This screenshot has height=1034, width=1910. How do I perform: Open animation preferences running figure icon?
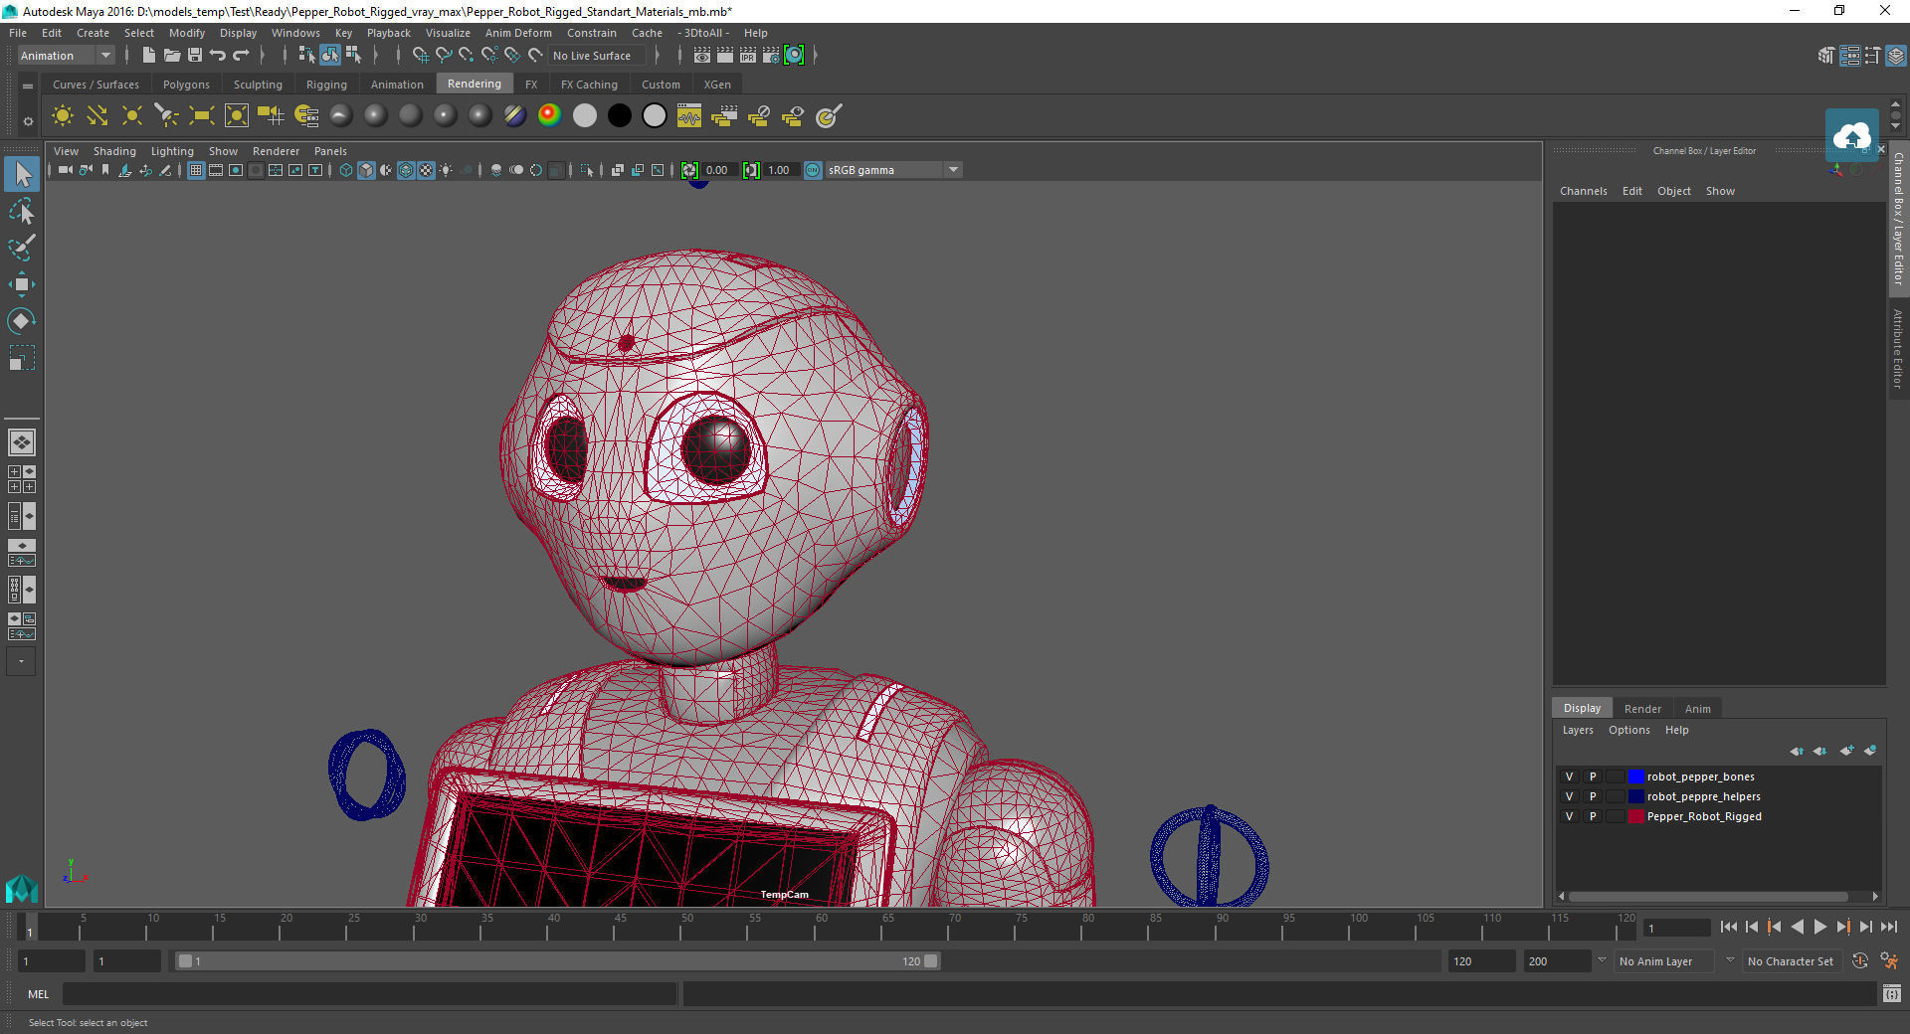tap(1888, 961)
